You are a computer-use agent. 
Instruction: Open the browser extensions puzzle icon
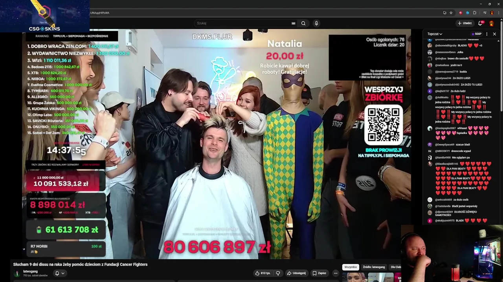coord(474,13)
